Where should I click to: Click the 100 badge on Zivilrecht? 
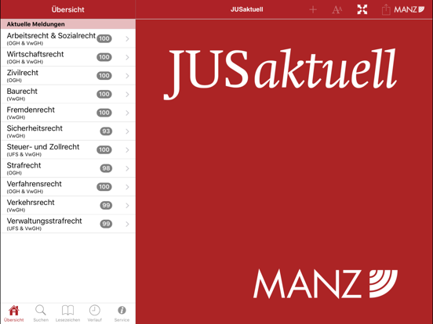click(x=104, y=75)
